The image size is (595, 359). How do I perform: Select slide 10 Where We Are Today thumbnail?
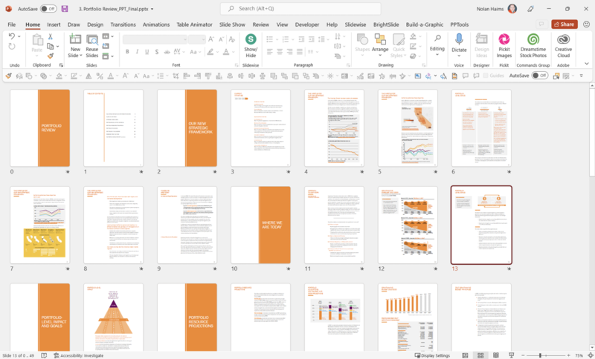coord(261,225)
